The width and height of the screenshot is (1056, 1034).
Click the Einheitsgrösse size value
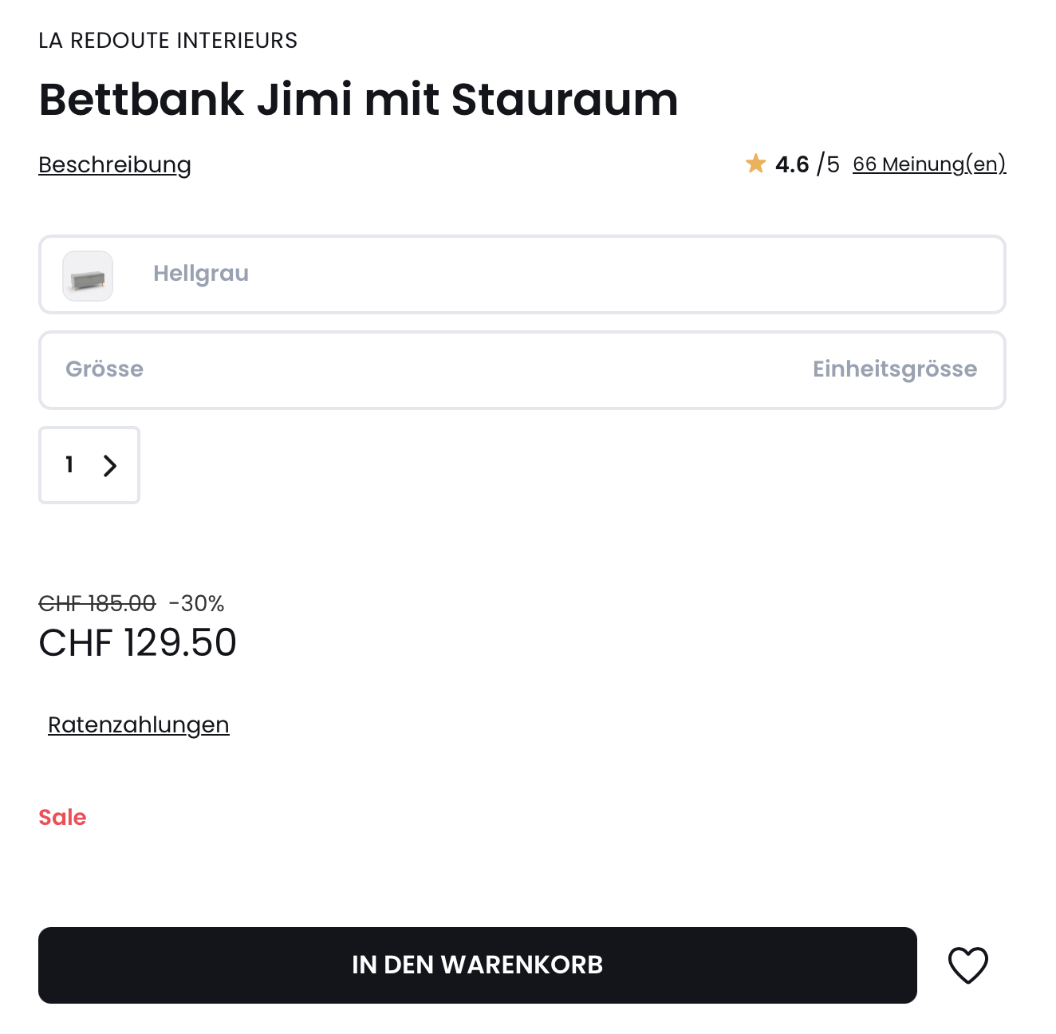pyautogui.click(x=894, y=369)
